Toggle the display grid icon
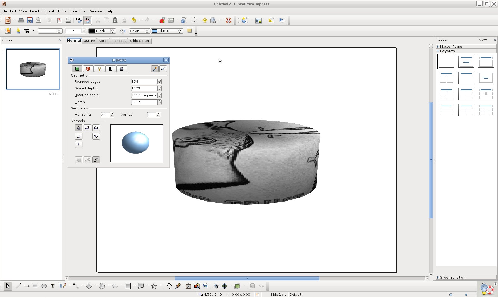Viewport: 498px width, 298px height. tap(195, 20)
